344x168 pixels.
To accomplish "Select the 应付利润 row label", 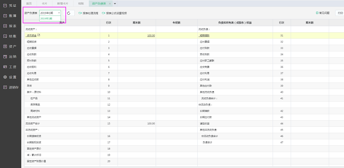I will (205, 79).
